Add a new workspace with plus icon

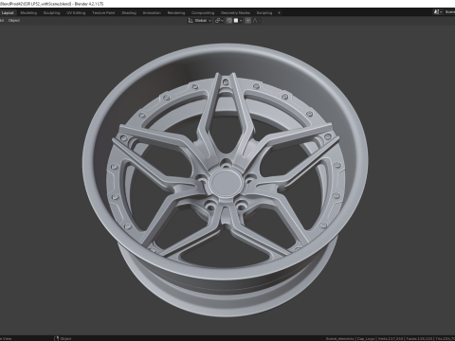tap(279, 13)
